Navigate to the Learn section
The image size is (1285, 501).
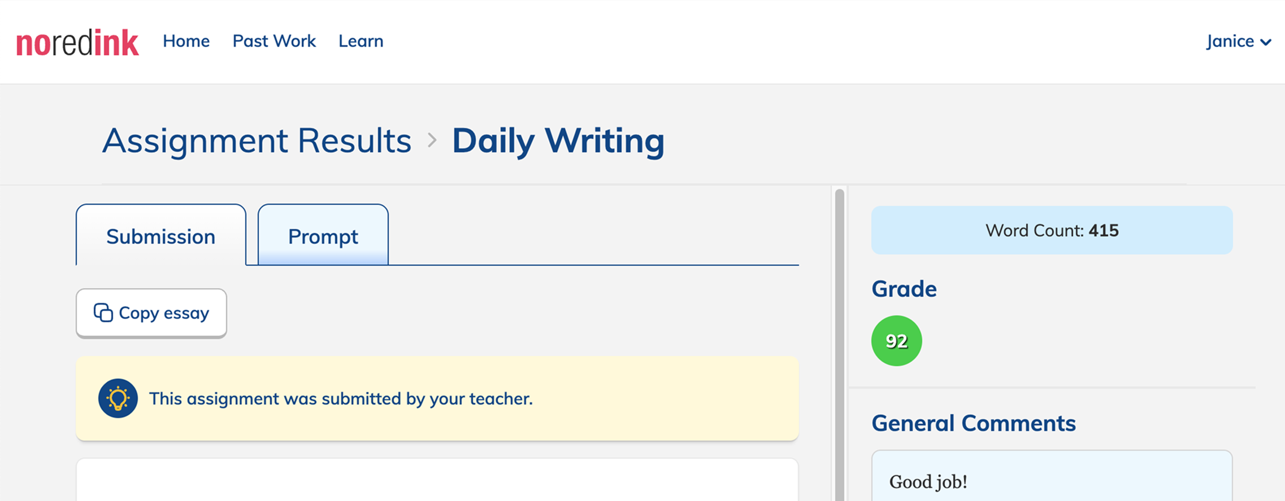[361, 41]
